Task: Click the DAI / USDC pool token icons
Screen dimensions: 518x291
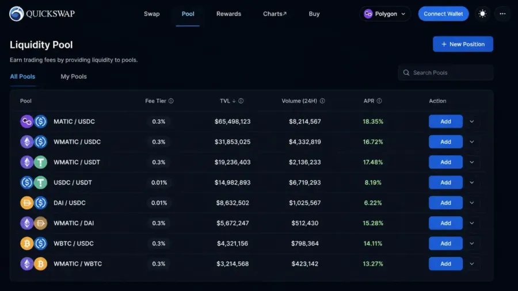Action: pyautogui.click(x=34, y=203)
